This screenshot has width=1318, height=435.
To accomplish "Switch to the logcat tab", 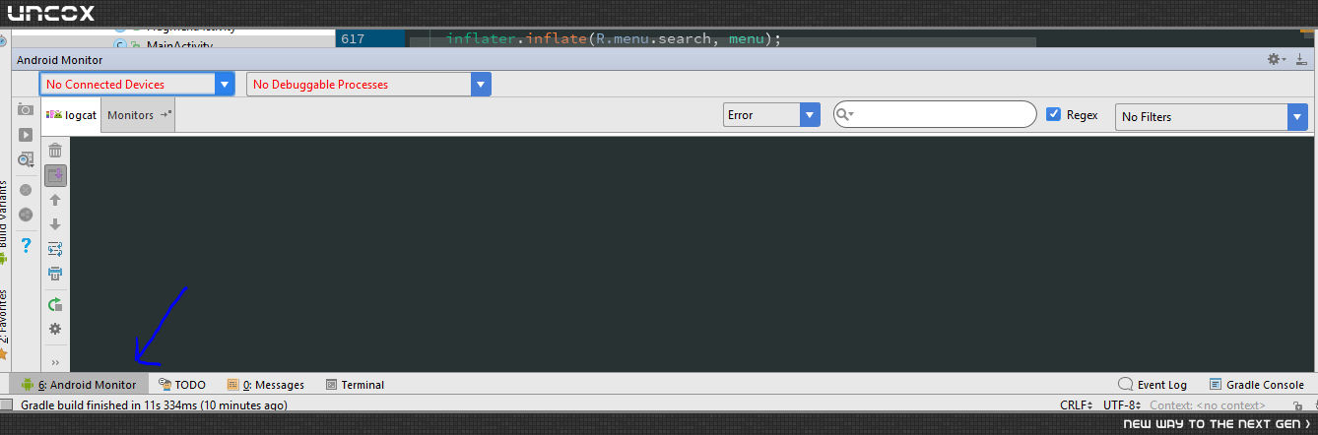I will click(x=72, y=115).
